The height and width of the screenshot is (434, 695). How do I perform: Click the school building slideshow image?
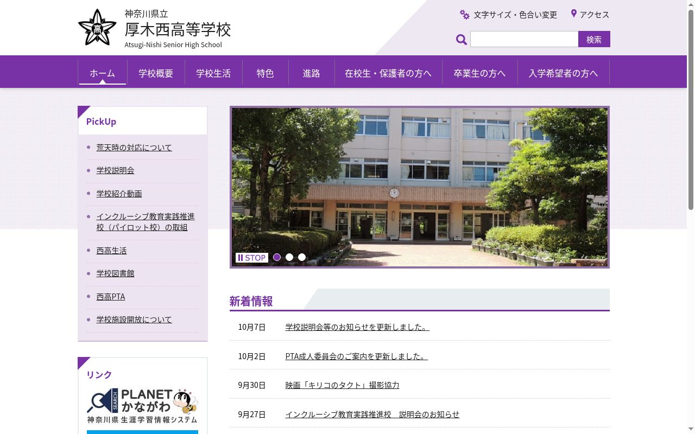tap(420, 187)
